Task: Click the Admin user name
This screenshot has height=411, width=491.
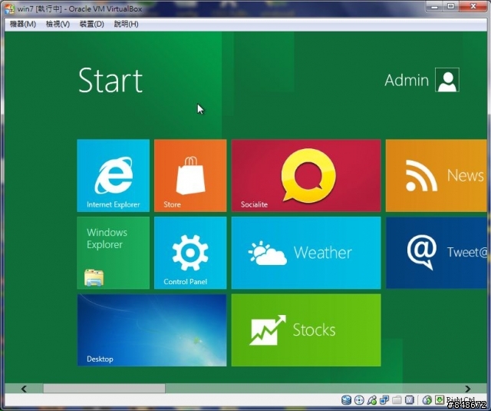Action: (x=407, y=80)
